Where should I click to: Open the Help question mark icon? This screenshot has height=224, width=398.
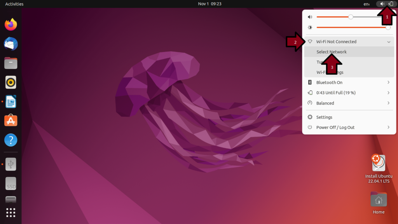coord(10,140)
